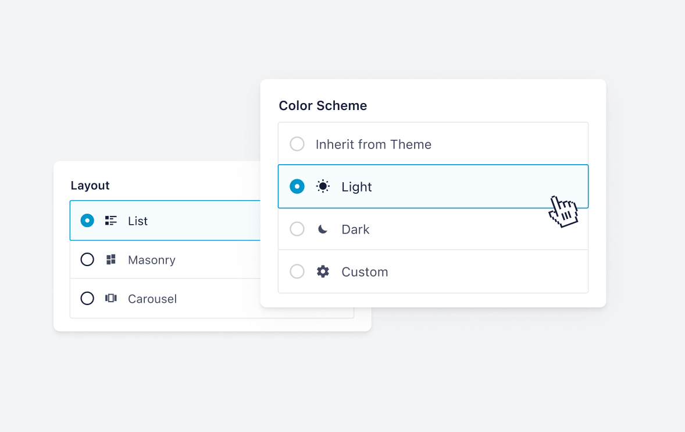Click the sun icon beside Light
The image size is (685, 432).
323,186
